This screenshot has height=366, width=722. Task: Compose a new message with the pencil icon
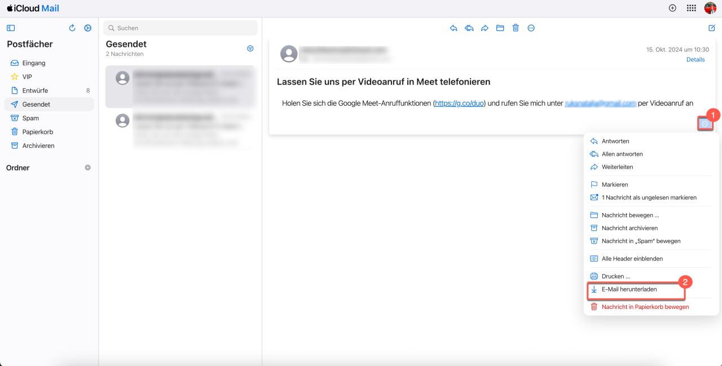(712, 28)
